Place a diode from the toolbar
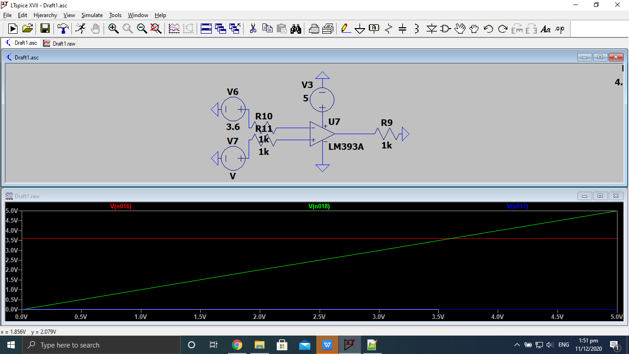Screen dimensions: 629x354 pos(431,29)
